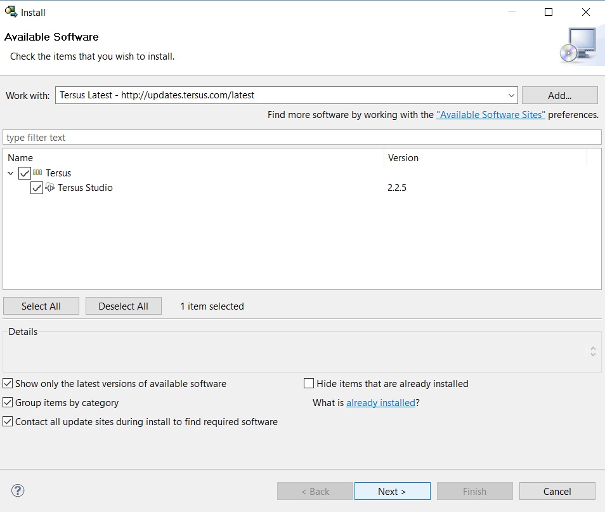Open the Work with dropdown list
This screenshot has width=605, height=512.
click(x=511, y=95)
